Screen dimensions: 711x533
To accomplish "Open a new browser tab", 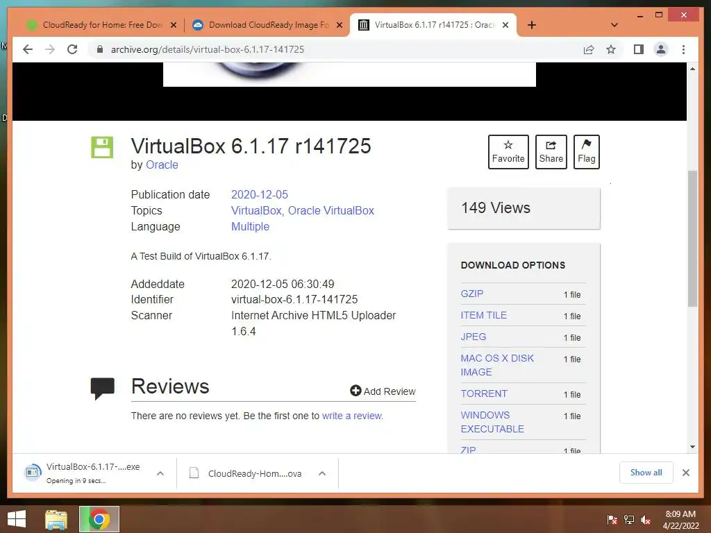I will coord(532,25).
